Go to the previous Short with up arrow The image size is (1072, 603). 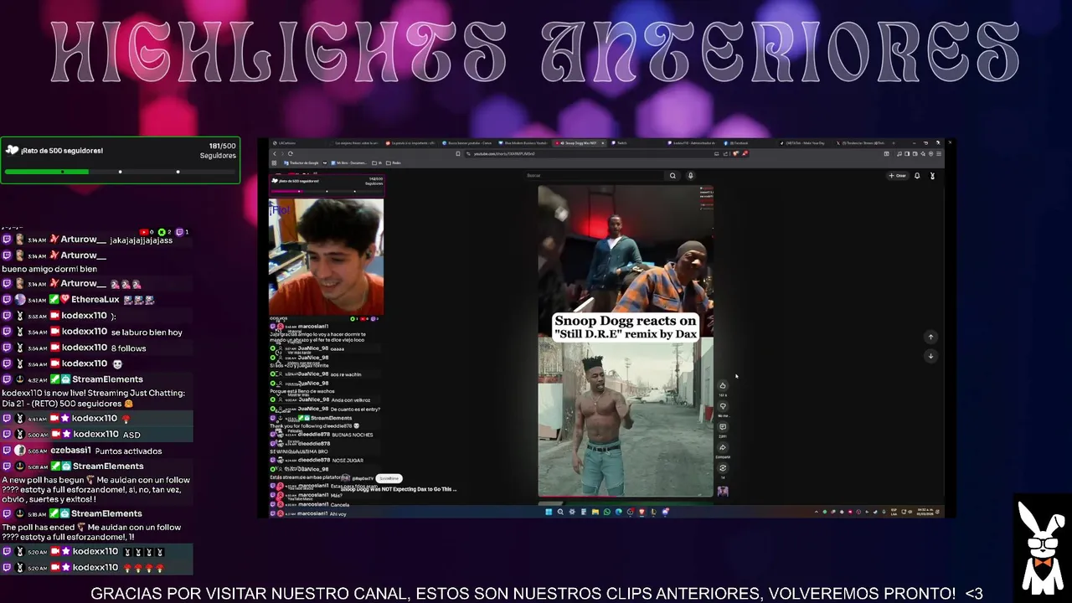click(x=930, y=337)
